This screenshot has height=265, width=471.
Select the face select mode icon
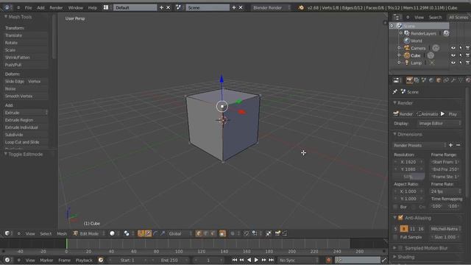[213, 233]
